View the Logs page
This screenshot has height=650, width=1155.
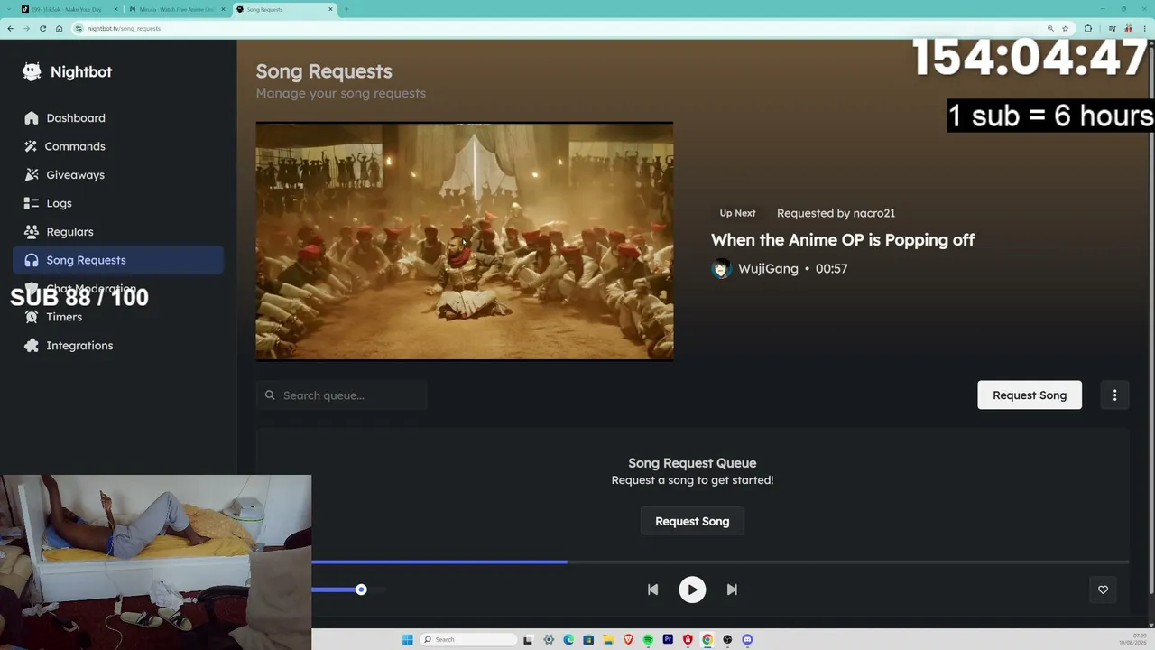118,203
